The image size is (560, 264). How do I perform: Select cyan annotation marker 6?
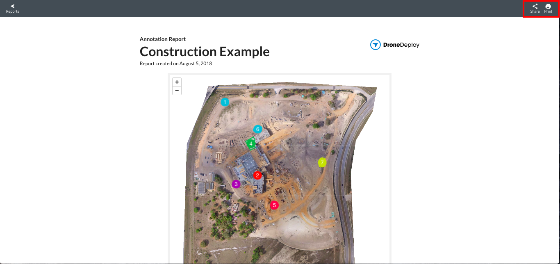257,129
